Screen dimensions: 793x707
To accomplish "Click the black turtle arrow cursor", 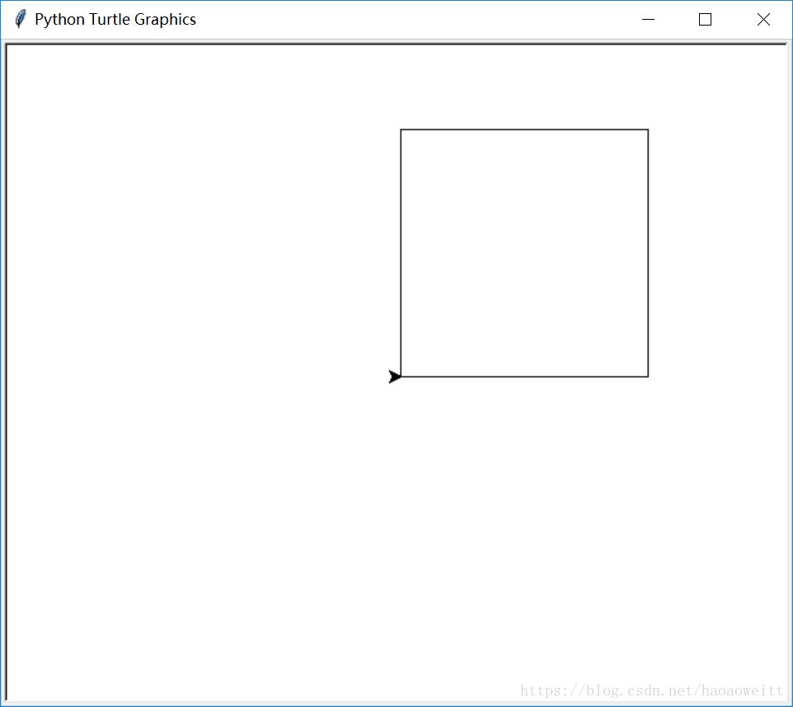I will point(395,377).
